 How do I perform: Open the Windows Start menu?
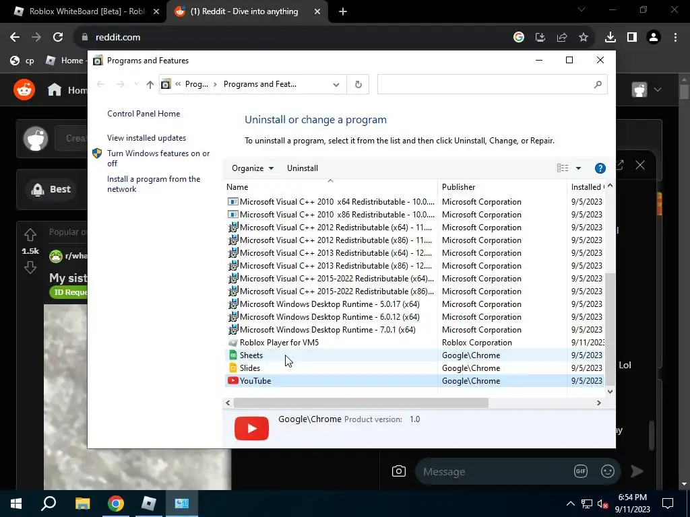(x=16, y=504)
